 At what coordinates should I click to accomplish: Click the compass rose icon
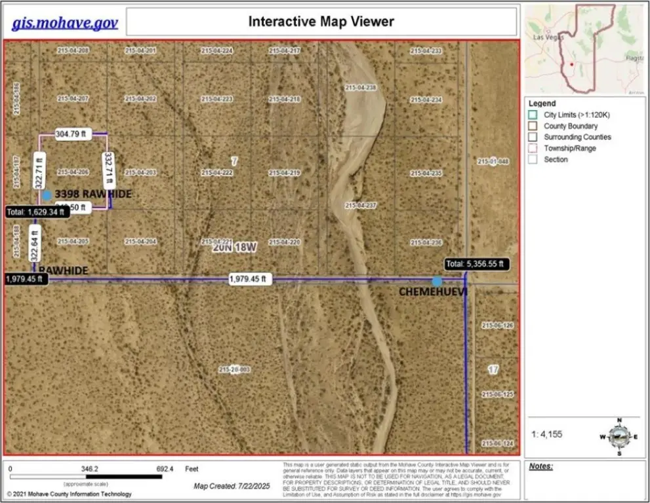619,436
